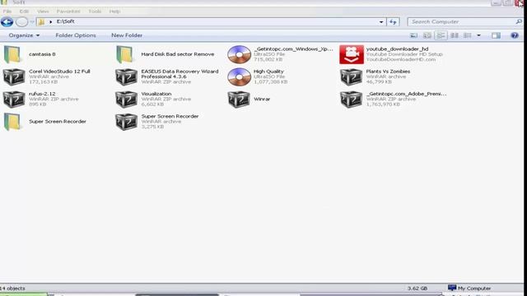Screen dimensions: 527x296
Task: Click the 'My Computer' status bar entry
Action: click(470, 288)
